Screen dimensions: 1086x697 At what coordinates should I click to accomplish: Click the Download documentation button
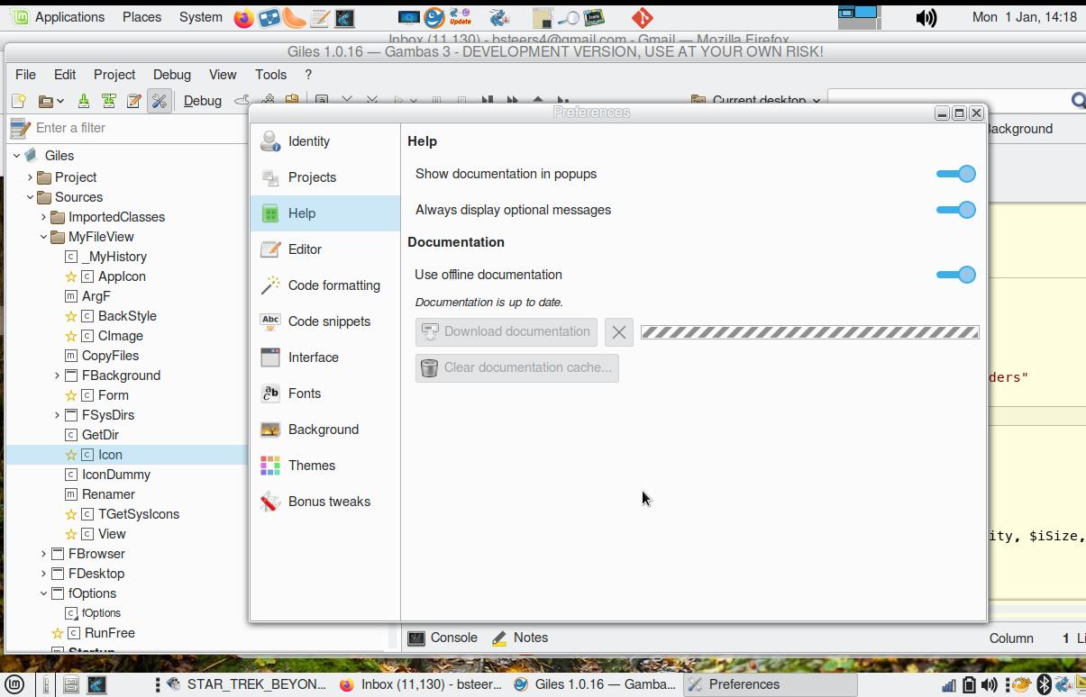tap(506, 331)
